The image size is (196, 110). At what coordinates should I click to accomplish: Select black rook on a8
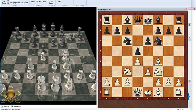pos(107,20)
